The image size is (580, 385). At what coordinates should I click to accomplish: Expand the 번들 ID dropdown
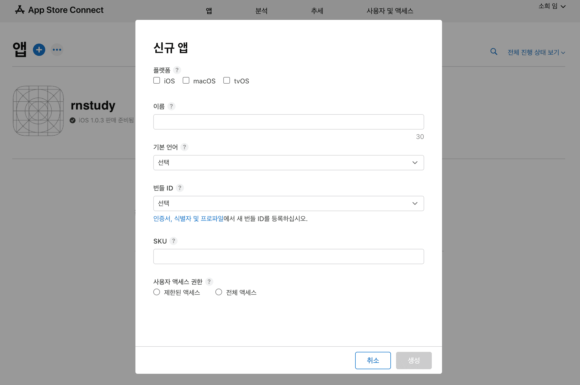(288, 203)
